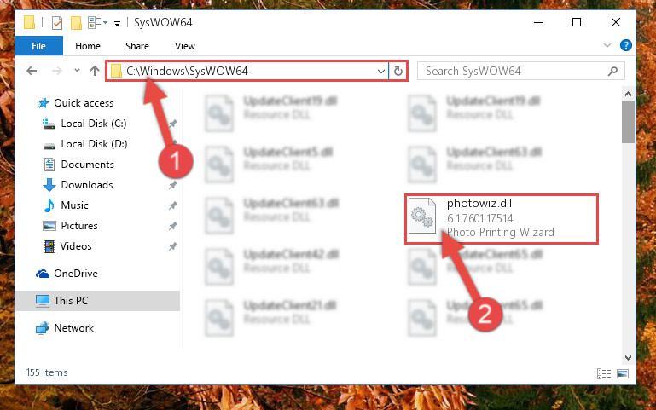
Task: Switch to details view icon
Action: point(604,373)
